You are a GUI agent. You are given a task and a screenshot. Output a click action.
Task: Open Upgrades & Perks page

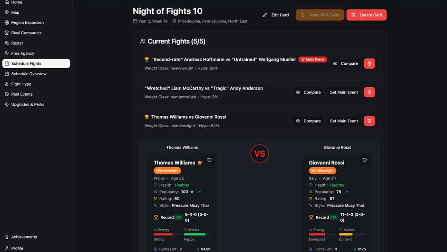coord(28,104)
